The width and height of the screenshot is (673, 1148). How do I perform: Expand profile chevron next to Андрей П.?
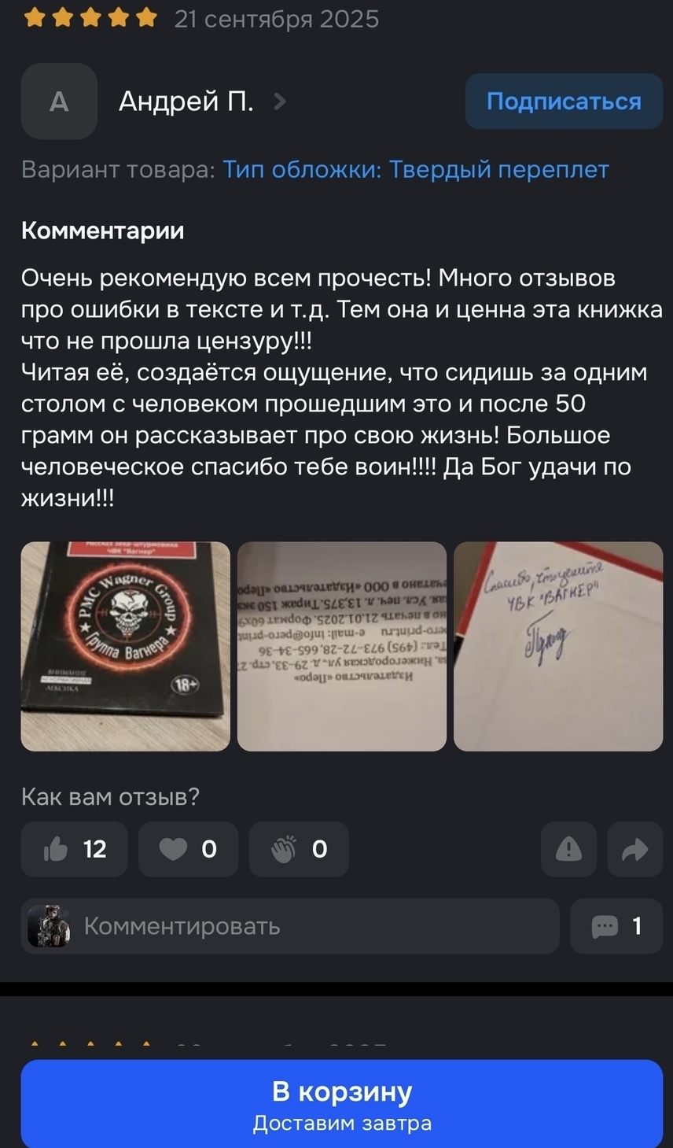280,102
